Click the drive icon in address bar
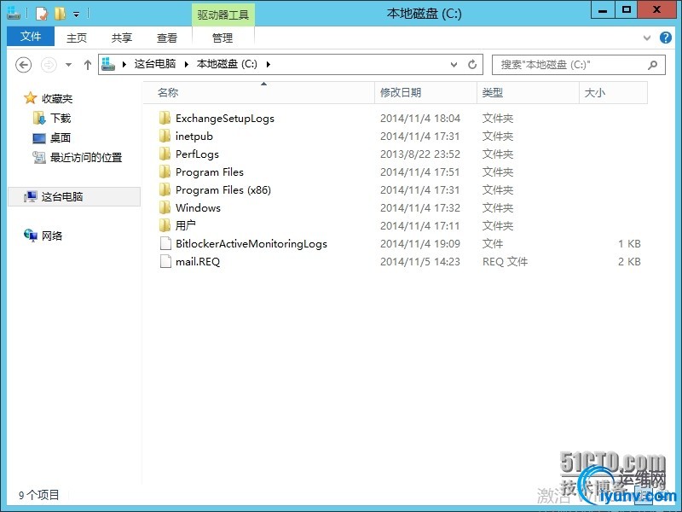This screenshot has height=512, width=682. pyautogui.click(x=108, y=65)
